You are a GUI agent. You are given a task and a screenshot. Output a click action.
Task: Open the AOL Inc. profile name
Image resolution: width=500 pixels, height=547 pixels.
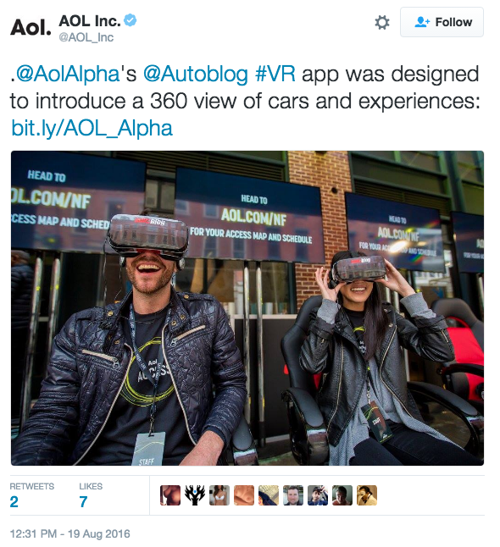(90, 21)
